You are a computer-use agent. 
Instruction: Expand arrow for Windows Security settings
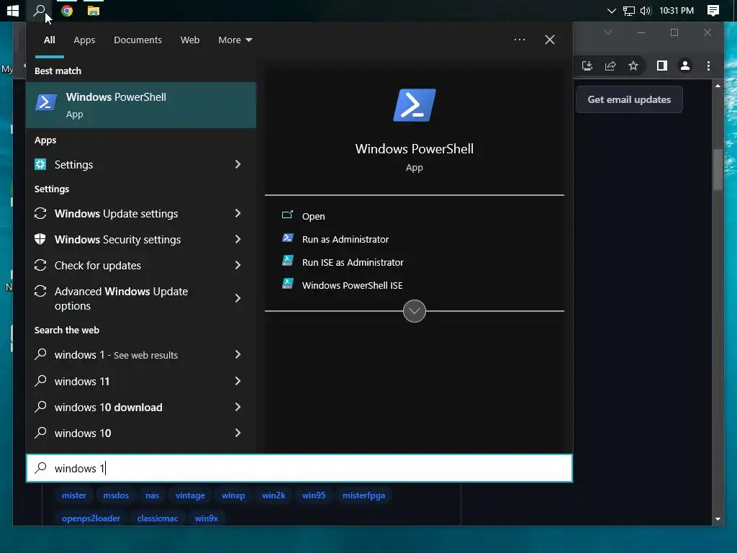238,239
